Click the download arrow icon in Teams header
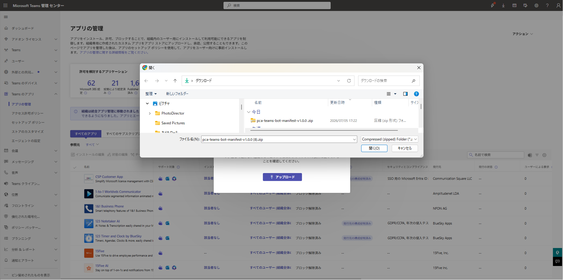 click(503, 5)
